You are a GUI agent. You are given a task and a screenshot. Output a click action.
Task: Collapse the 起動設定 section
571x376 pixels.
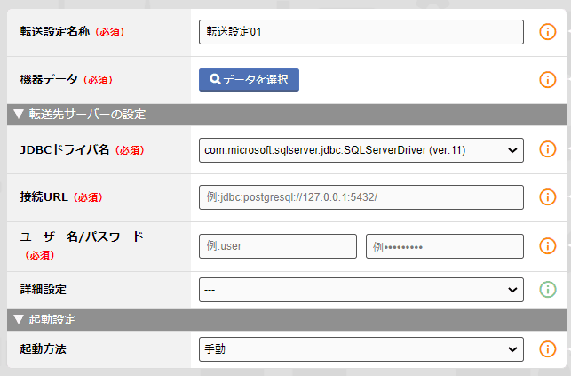tap(287, 320)
